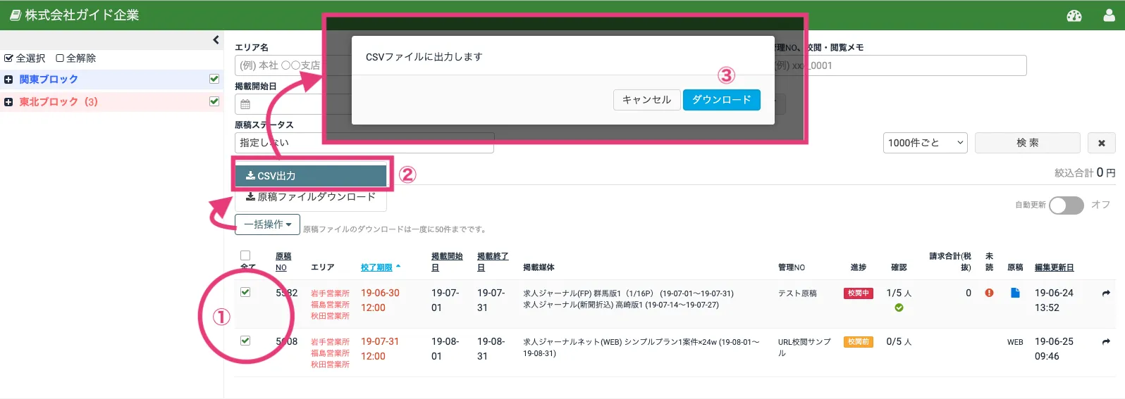Toggle the 東北ブロック checkbox
The image size is (1125, 399).
(214, 101)
